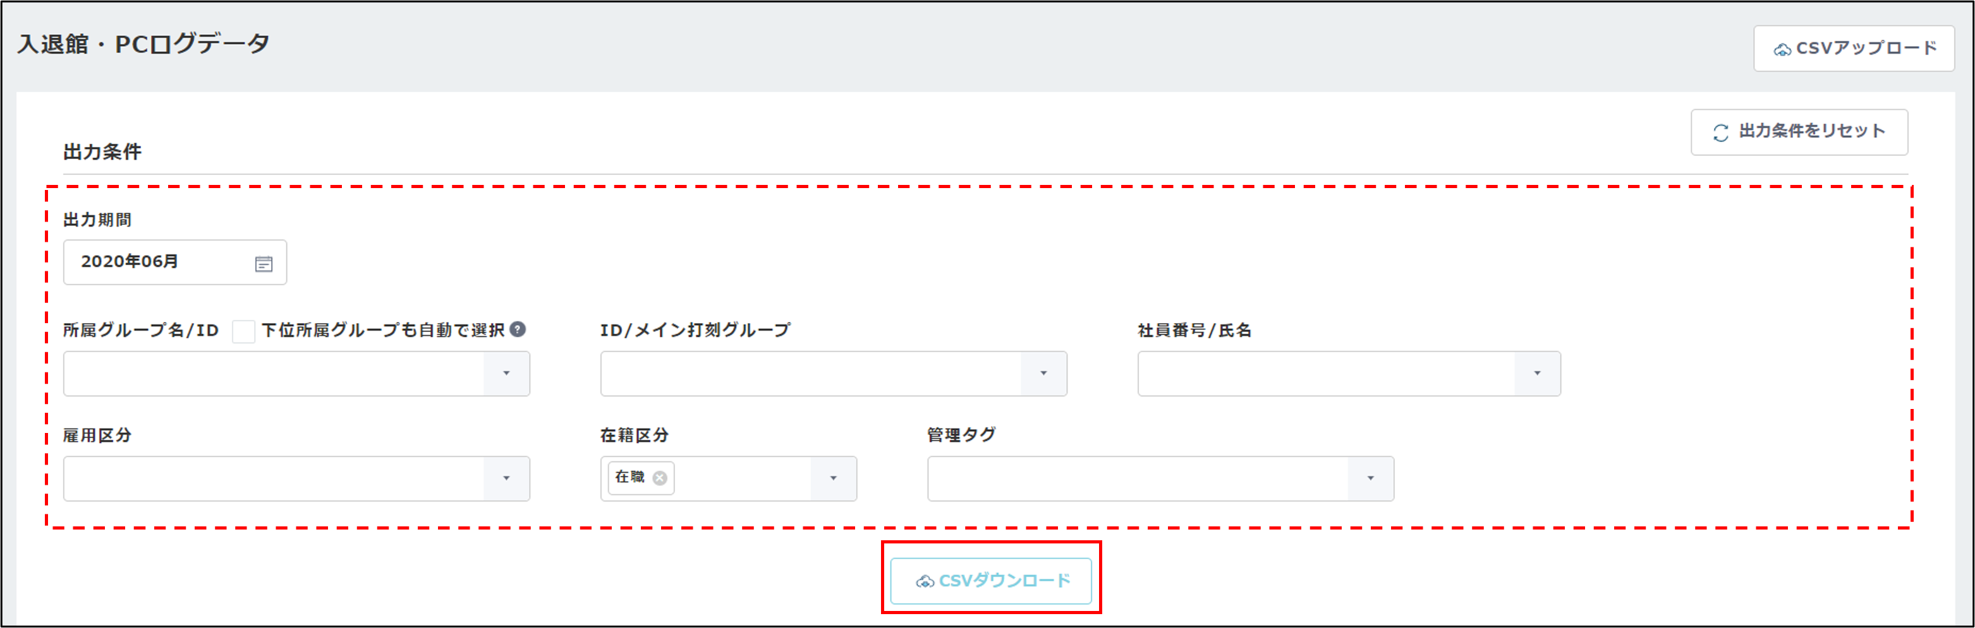Open the 社員番号/氏名 dropdown arrow
This screenshot has width=1975, height=628.
coord(1536,373)
